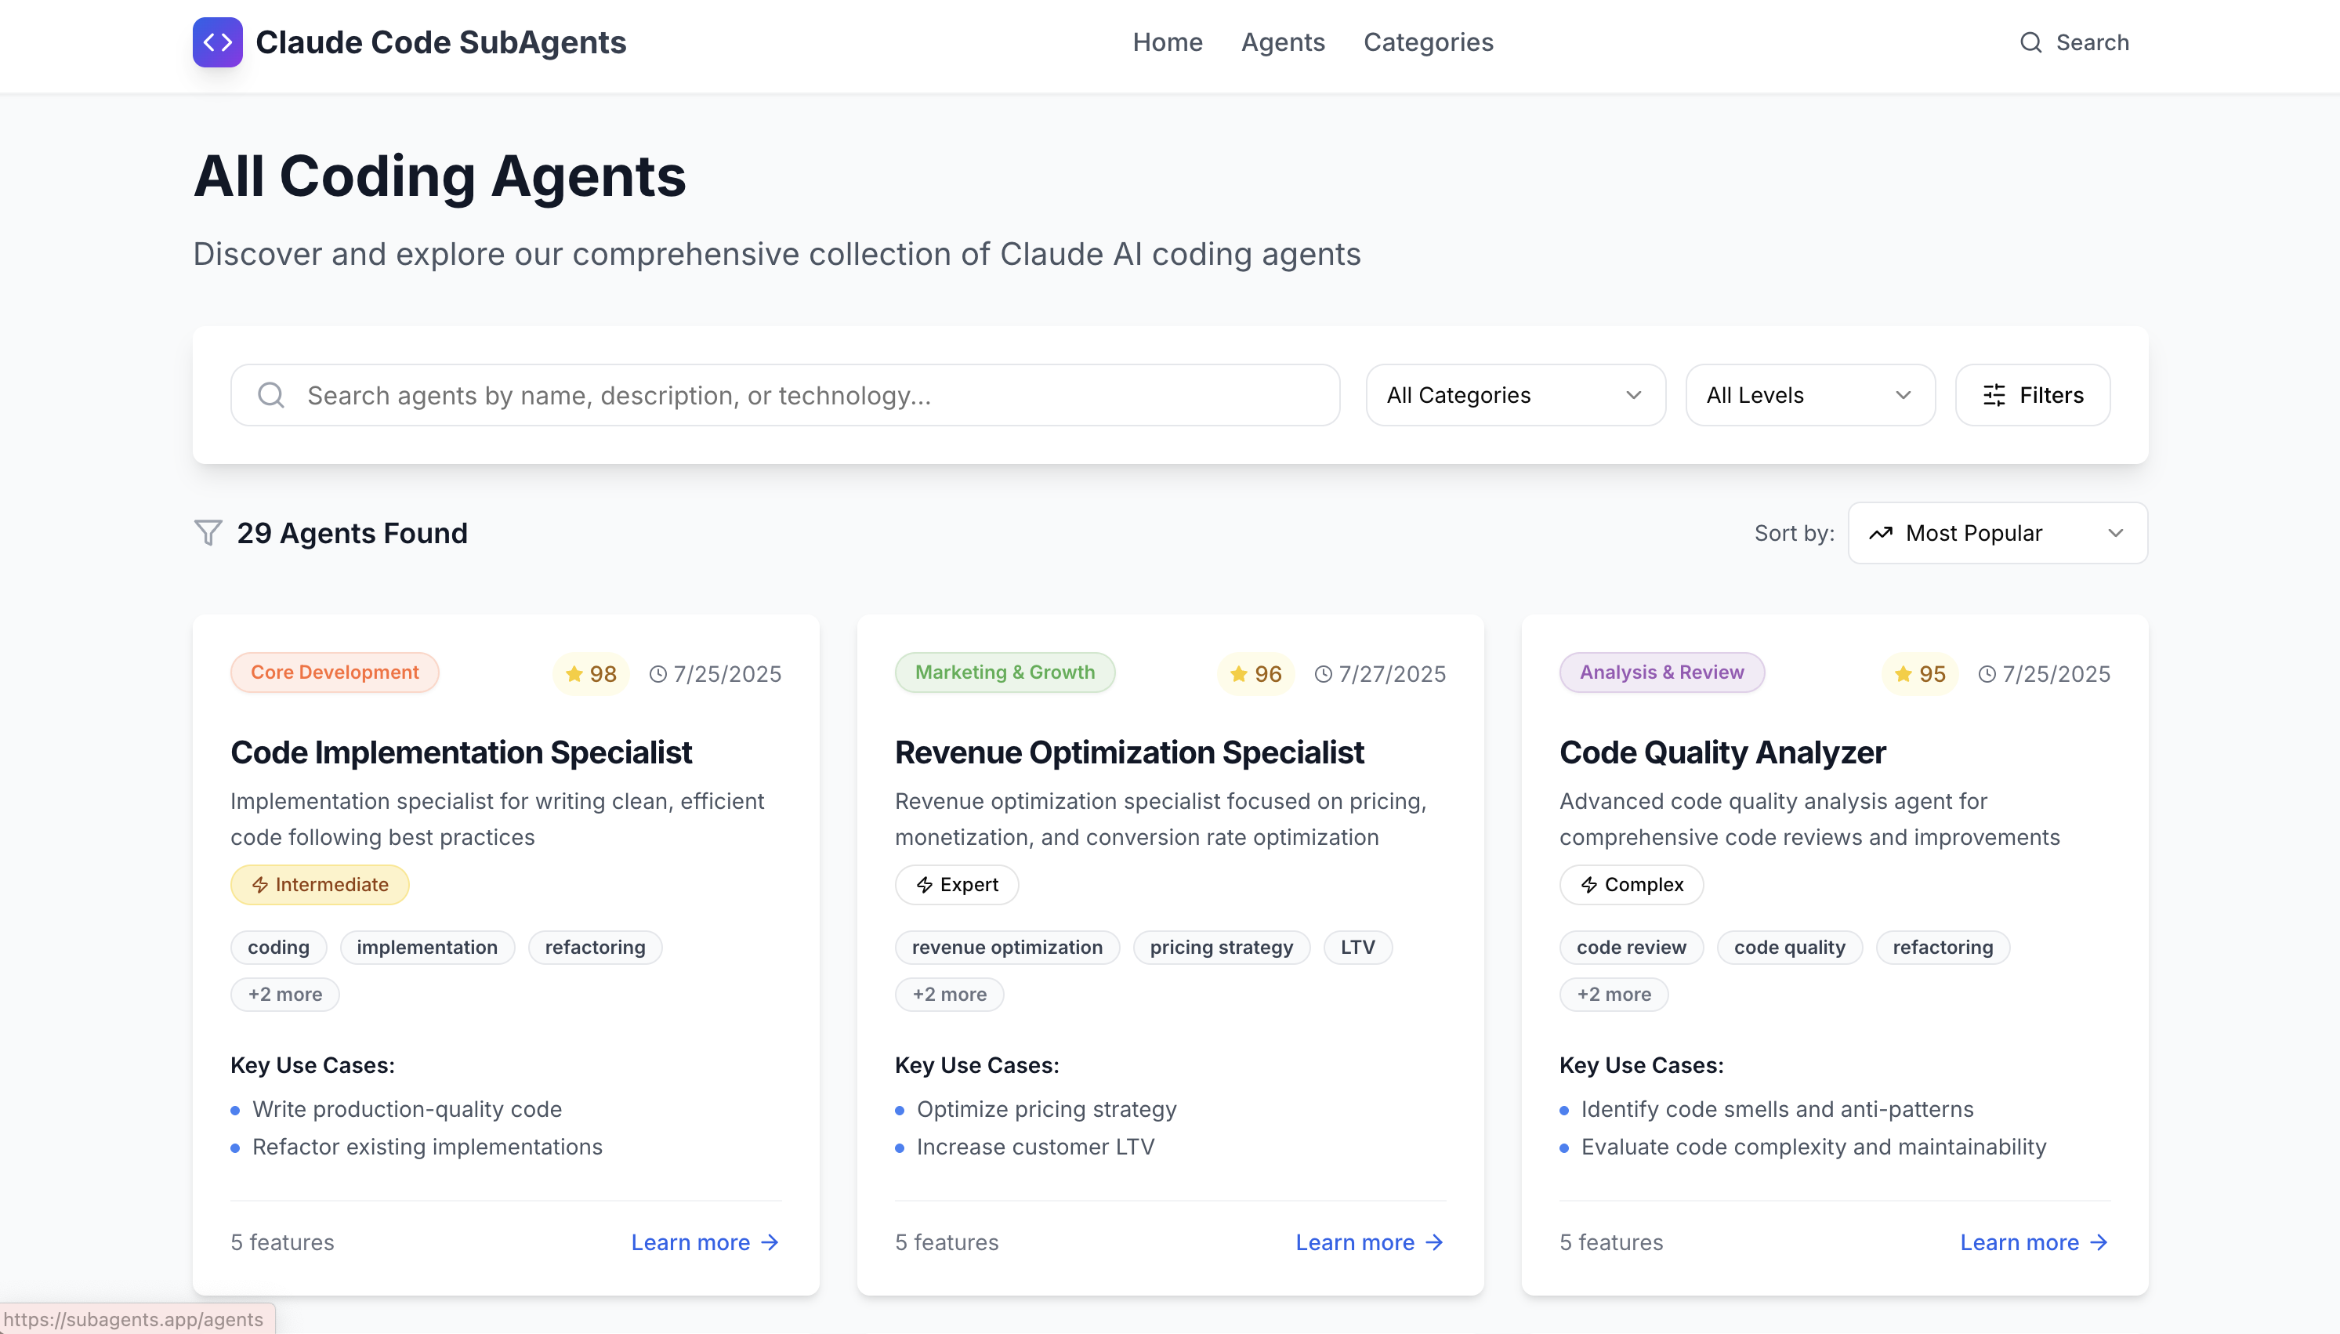Image resolution: width=2340 pixels, height=1334 pixels.
Task: Expand +2 more tags on Revenue Optimization card
Action: [x=949, y=994]
